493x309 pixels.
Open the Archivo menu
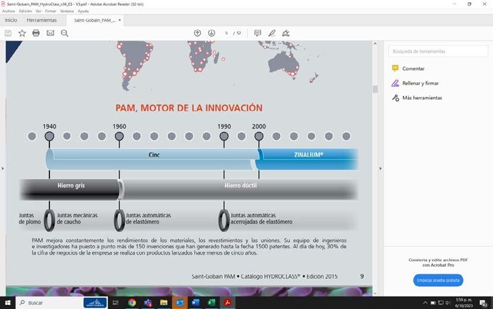8,11
